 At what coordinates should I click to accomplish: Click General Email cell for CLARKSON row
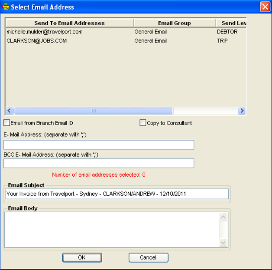(x=151, y=41)
